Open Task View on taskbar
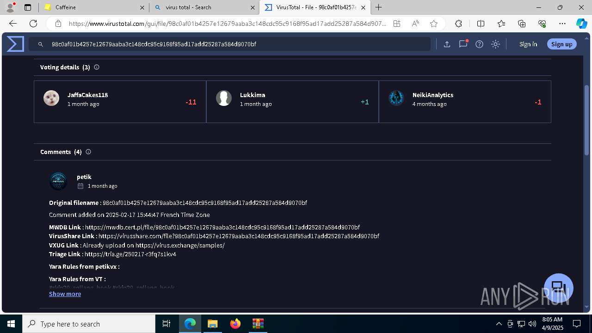This screenshot has height=333, width=592. pos(166,324)
